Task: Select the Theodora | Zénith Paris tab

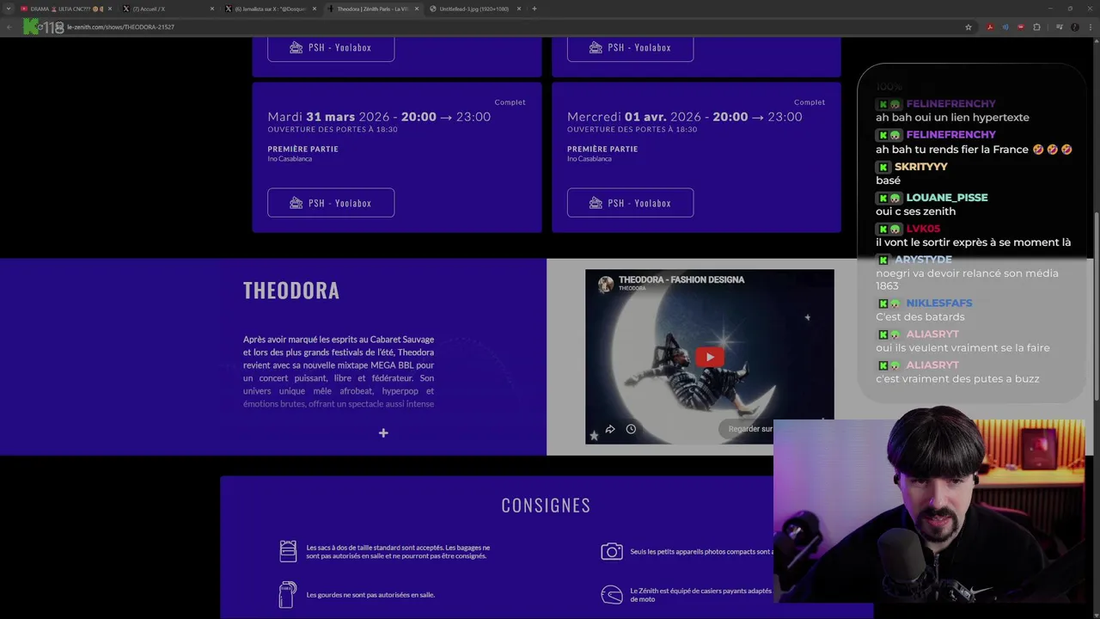Action: [372, 9]
